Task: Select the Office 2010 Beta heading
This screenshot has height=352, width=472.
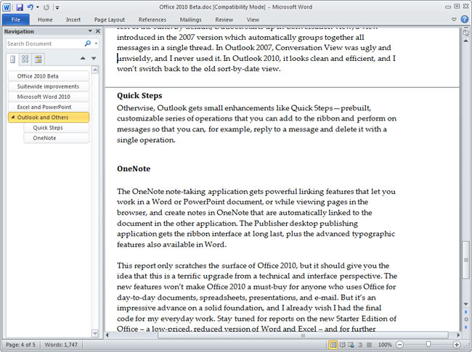Action: tap(49, 76)
